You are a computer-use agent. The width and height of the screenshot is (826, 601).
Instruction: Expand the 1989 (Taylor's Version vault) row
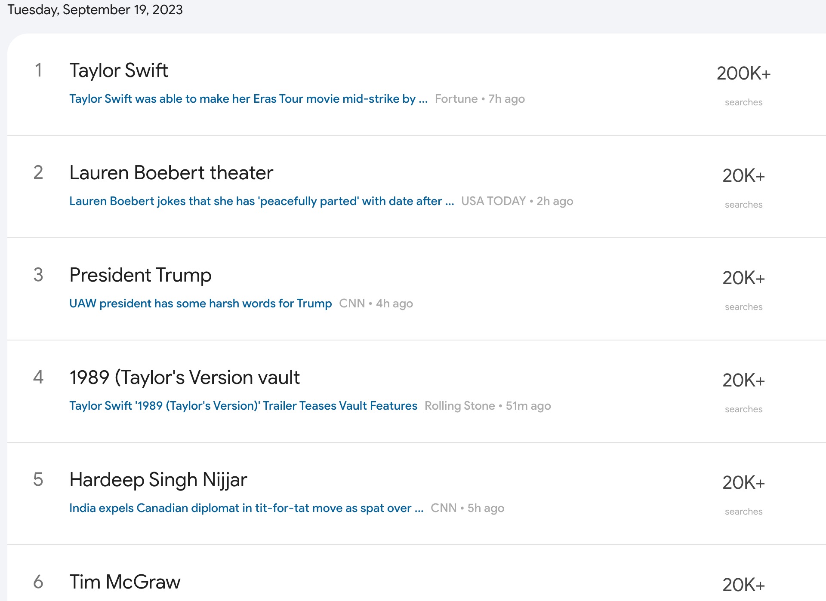click(185, 377)
